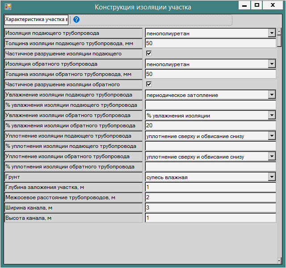This screenshot has width=286, height=268.
Task: Maximize the Конструкция изоляции участка window
Action: 257,5
